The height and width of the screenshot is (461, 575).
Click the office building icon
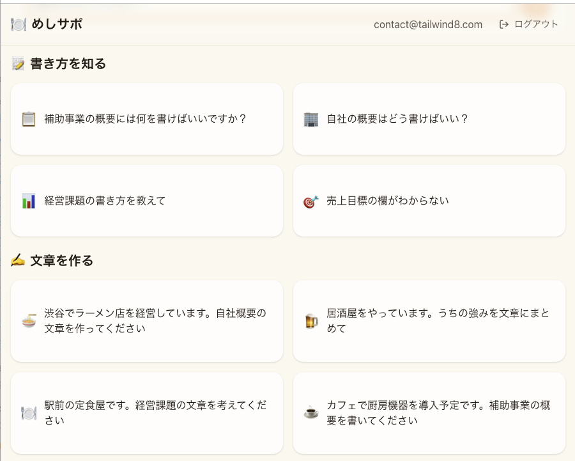click(x=310, y=119)
